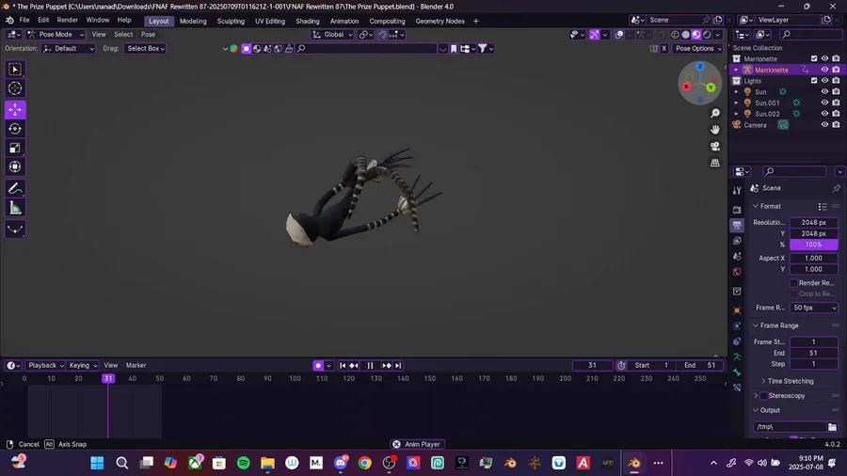The width and height of the screenshot is (847, 476).
Task: Open the Pose Options dropdown
Action: click(698, 49)
